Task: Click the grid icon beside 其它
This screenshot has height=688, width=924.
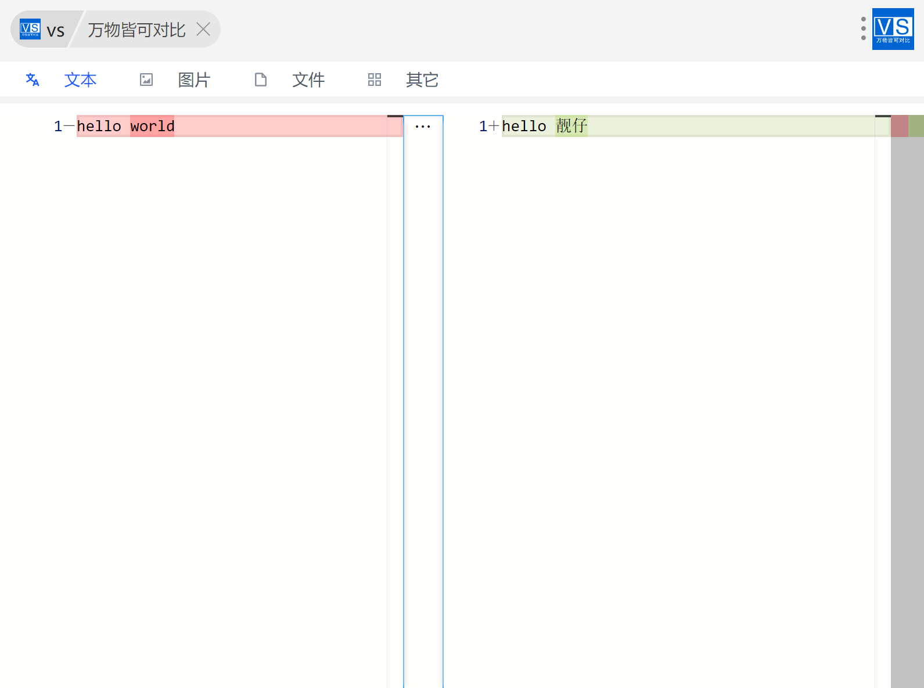Action: [375, 80]
